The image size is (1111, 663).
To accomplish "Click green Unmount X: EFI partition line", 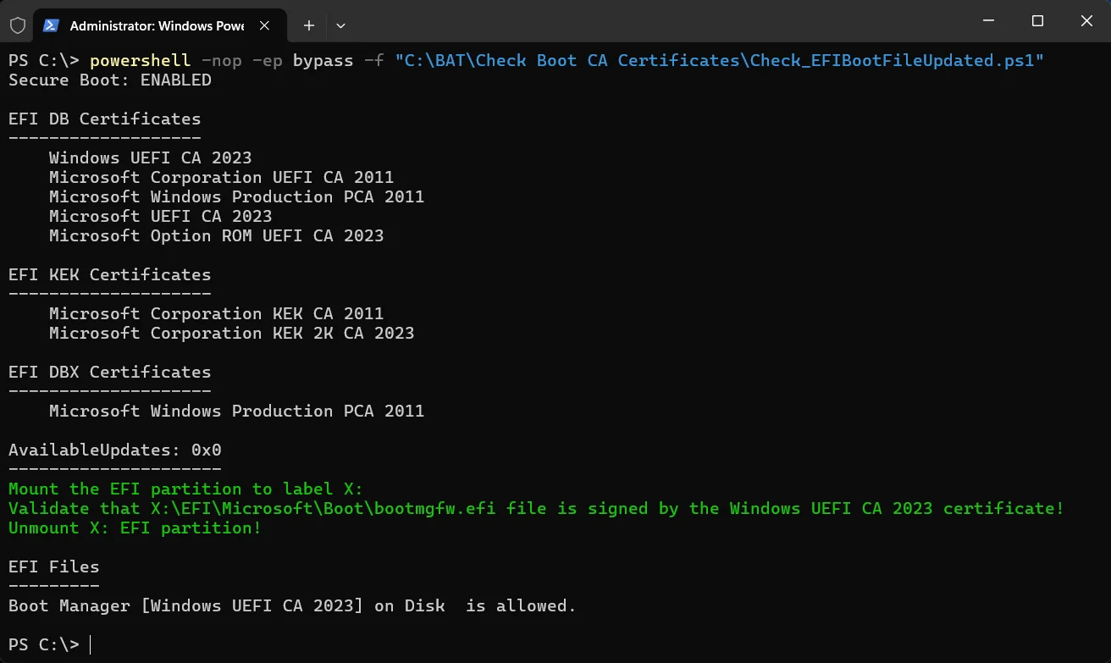I will coord(135,528).
